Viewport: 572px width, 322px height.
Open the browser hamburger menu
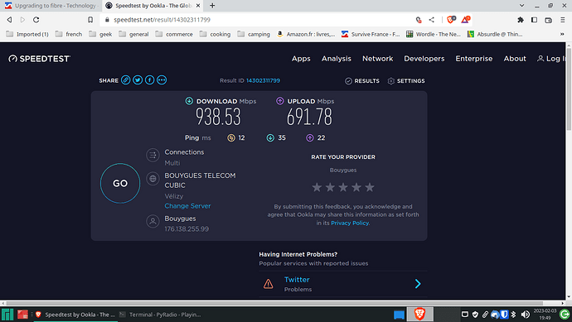coord(563,20)
